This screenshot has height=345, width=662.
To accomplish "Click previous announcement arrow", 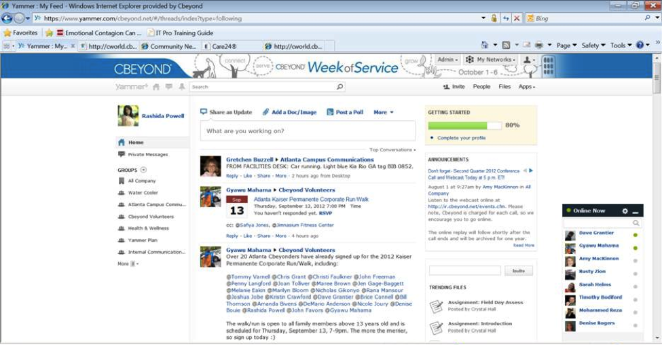I will 525,170.
